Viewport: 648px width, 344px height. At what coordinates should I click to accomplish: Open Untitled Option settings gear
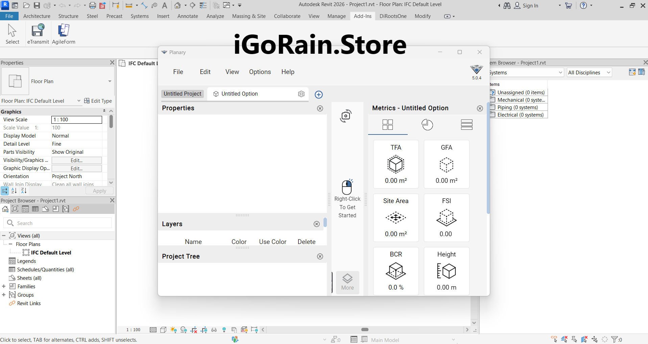[301, 94]
